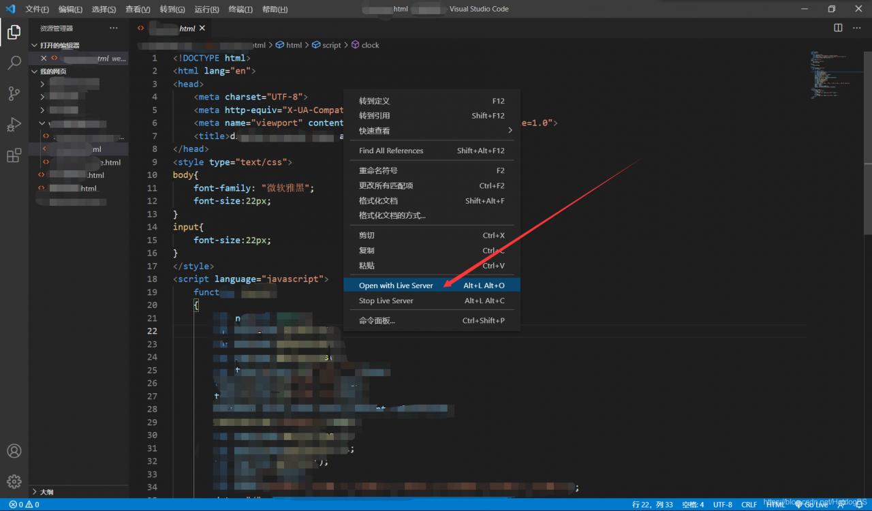Click the split editor icon
The image size is (872, 511).
(x=838, y=28)
